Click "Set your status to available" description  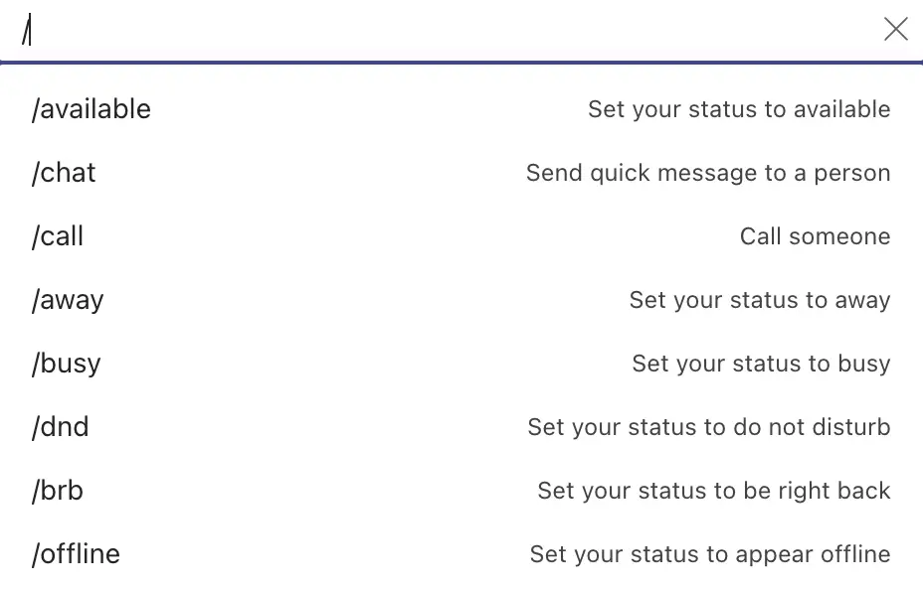click(x=739, y=109)
